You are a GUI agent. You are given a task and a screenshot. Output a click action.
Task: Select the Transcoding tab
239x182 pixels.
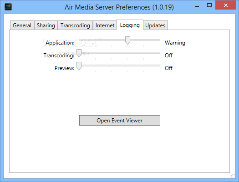point(75,25)
